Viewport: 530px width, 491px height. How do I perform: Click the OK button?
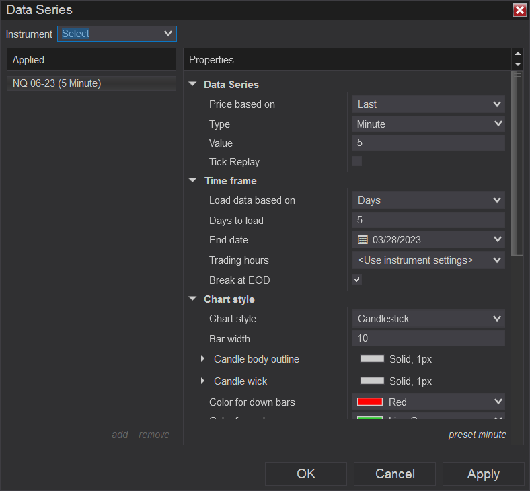306,474
